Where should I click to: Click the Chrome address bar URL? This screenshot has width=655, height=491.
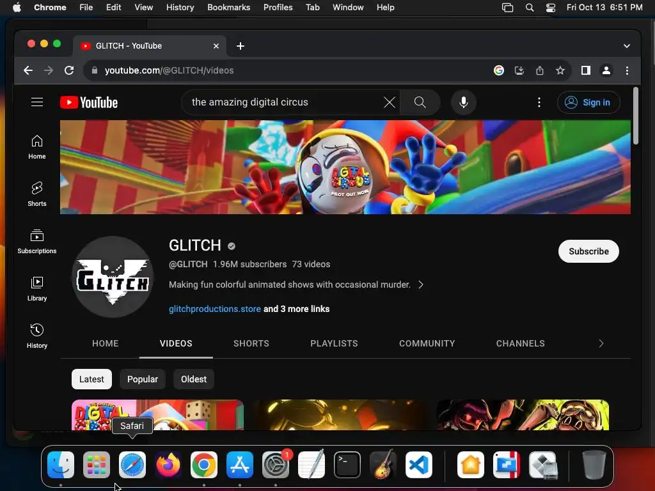tap(169, 70)
